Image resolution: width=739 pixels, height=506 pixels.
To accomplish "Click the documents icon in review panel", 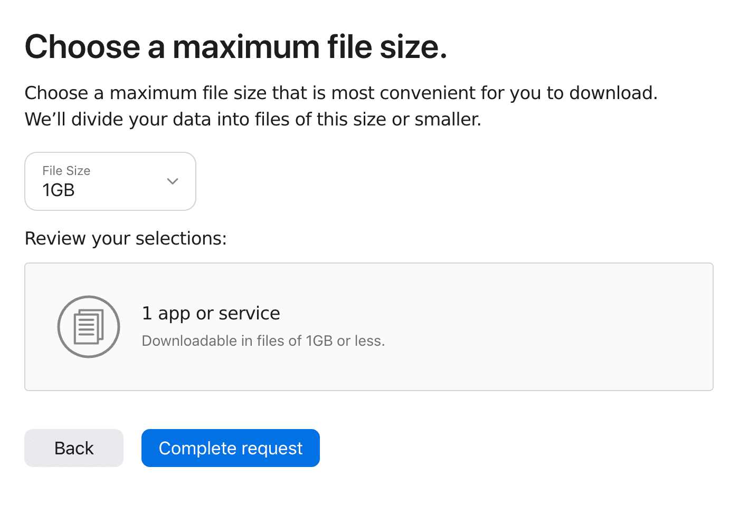I will [x=89, y=327].
